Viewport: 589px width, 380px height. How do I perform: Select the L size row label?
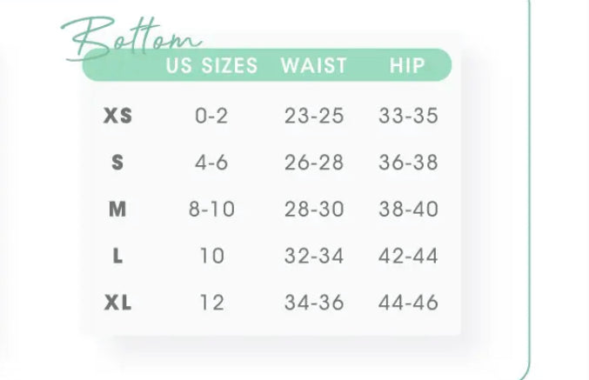click(118, 257)
